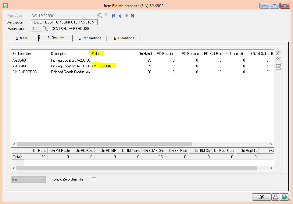Viewport: 293px width, 204px height.
Task: Click the green Sage logo icon
Action: pos(5,6)
